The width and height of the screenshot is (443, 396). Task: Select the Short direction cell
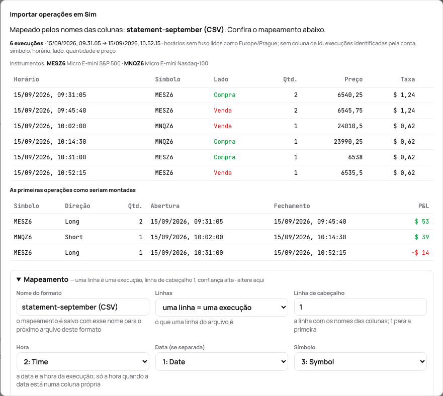(74, 237)
